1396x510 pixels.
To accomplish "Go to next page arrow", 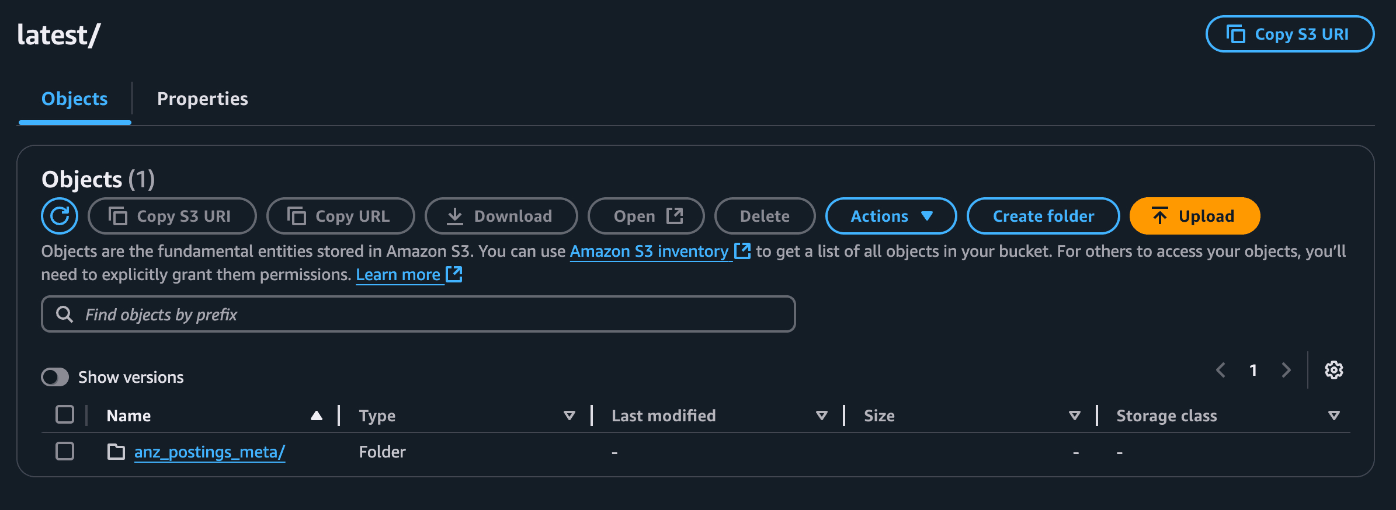I will pyautogui.click(x=1286, y=370).
